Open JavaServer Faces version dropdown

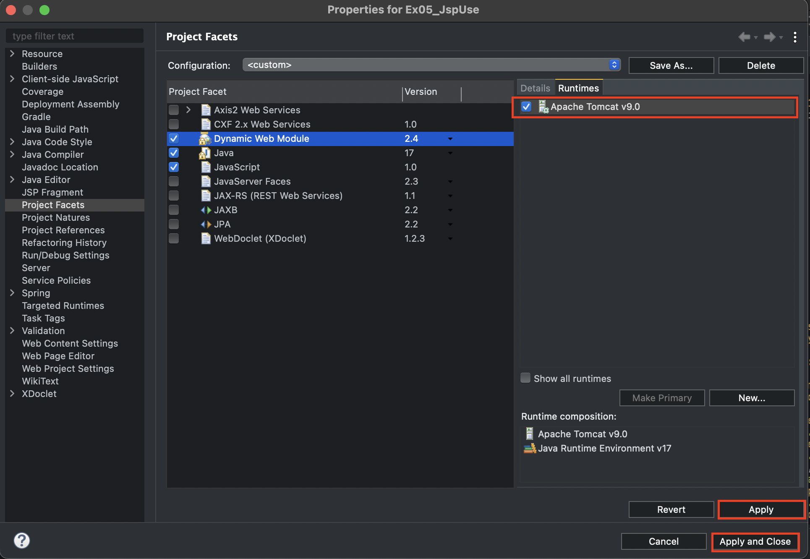pos(450,182)
